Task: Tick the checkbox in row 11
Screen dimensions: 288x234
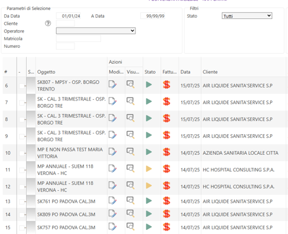Action: tap(22, 170)
